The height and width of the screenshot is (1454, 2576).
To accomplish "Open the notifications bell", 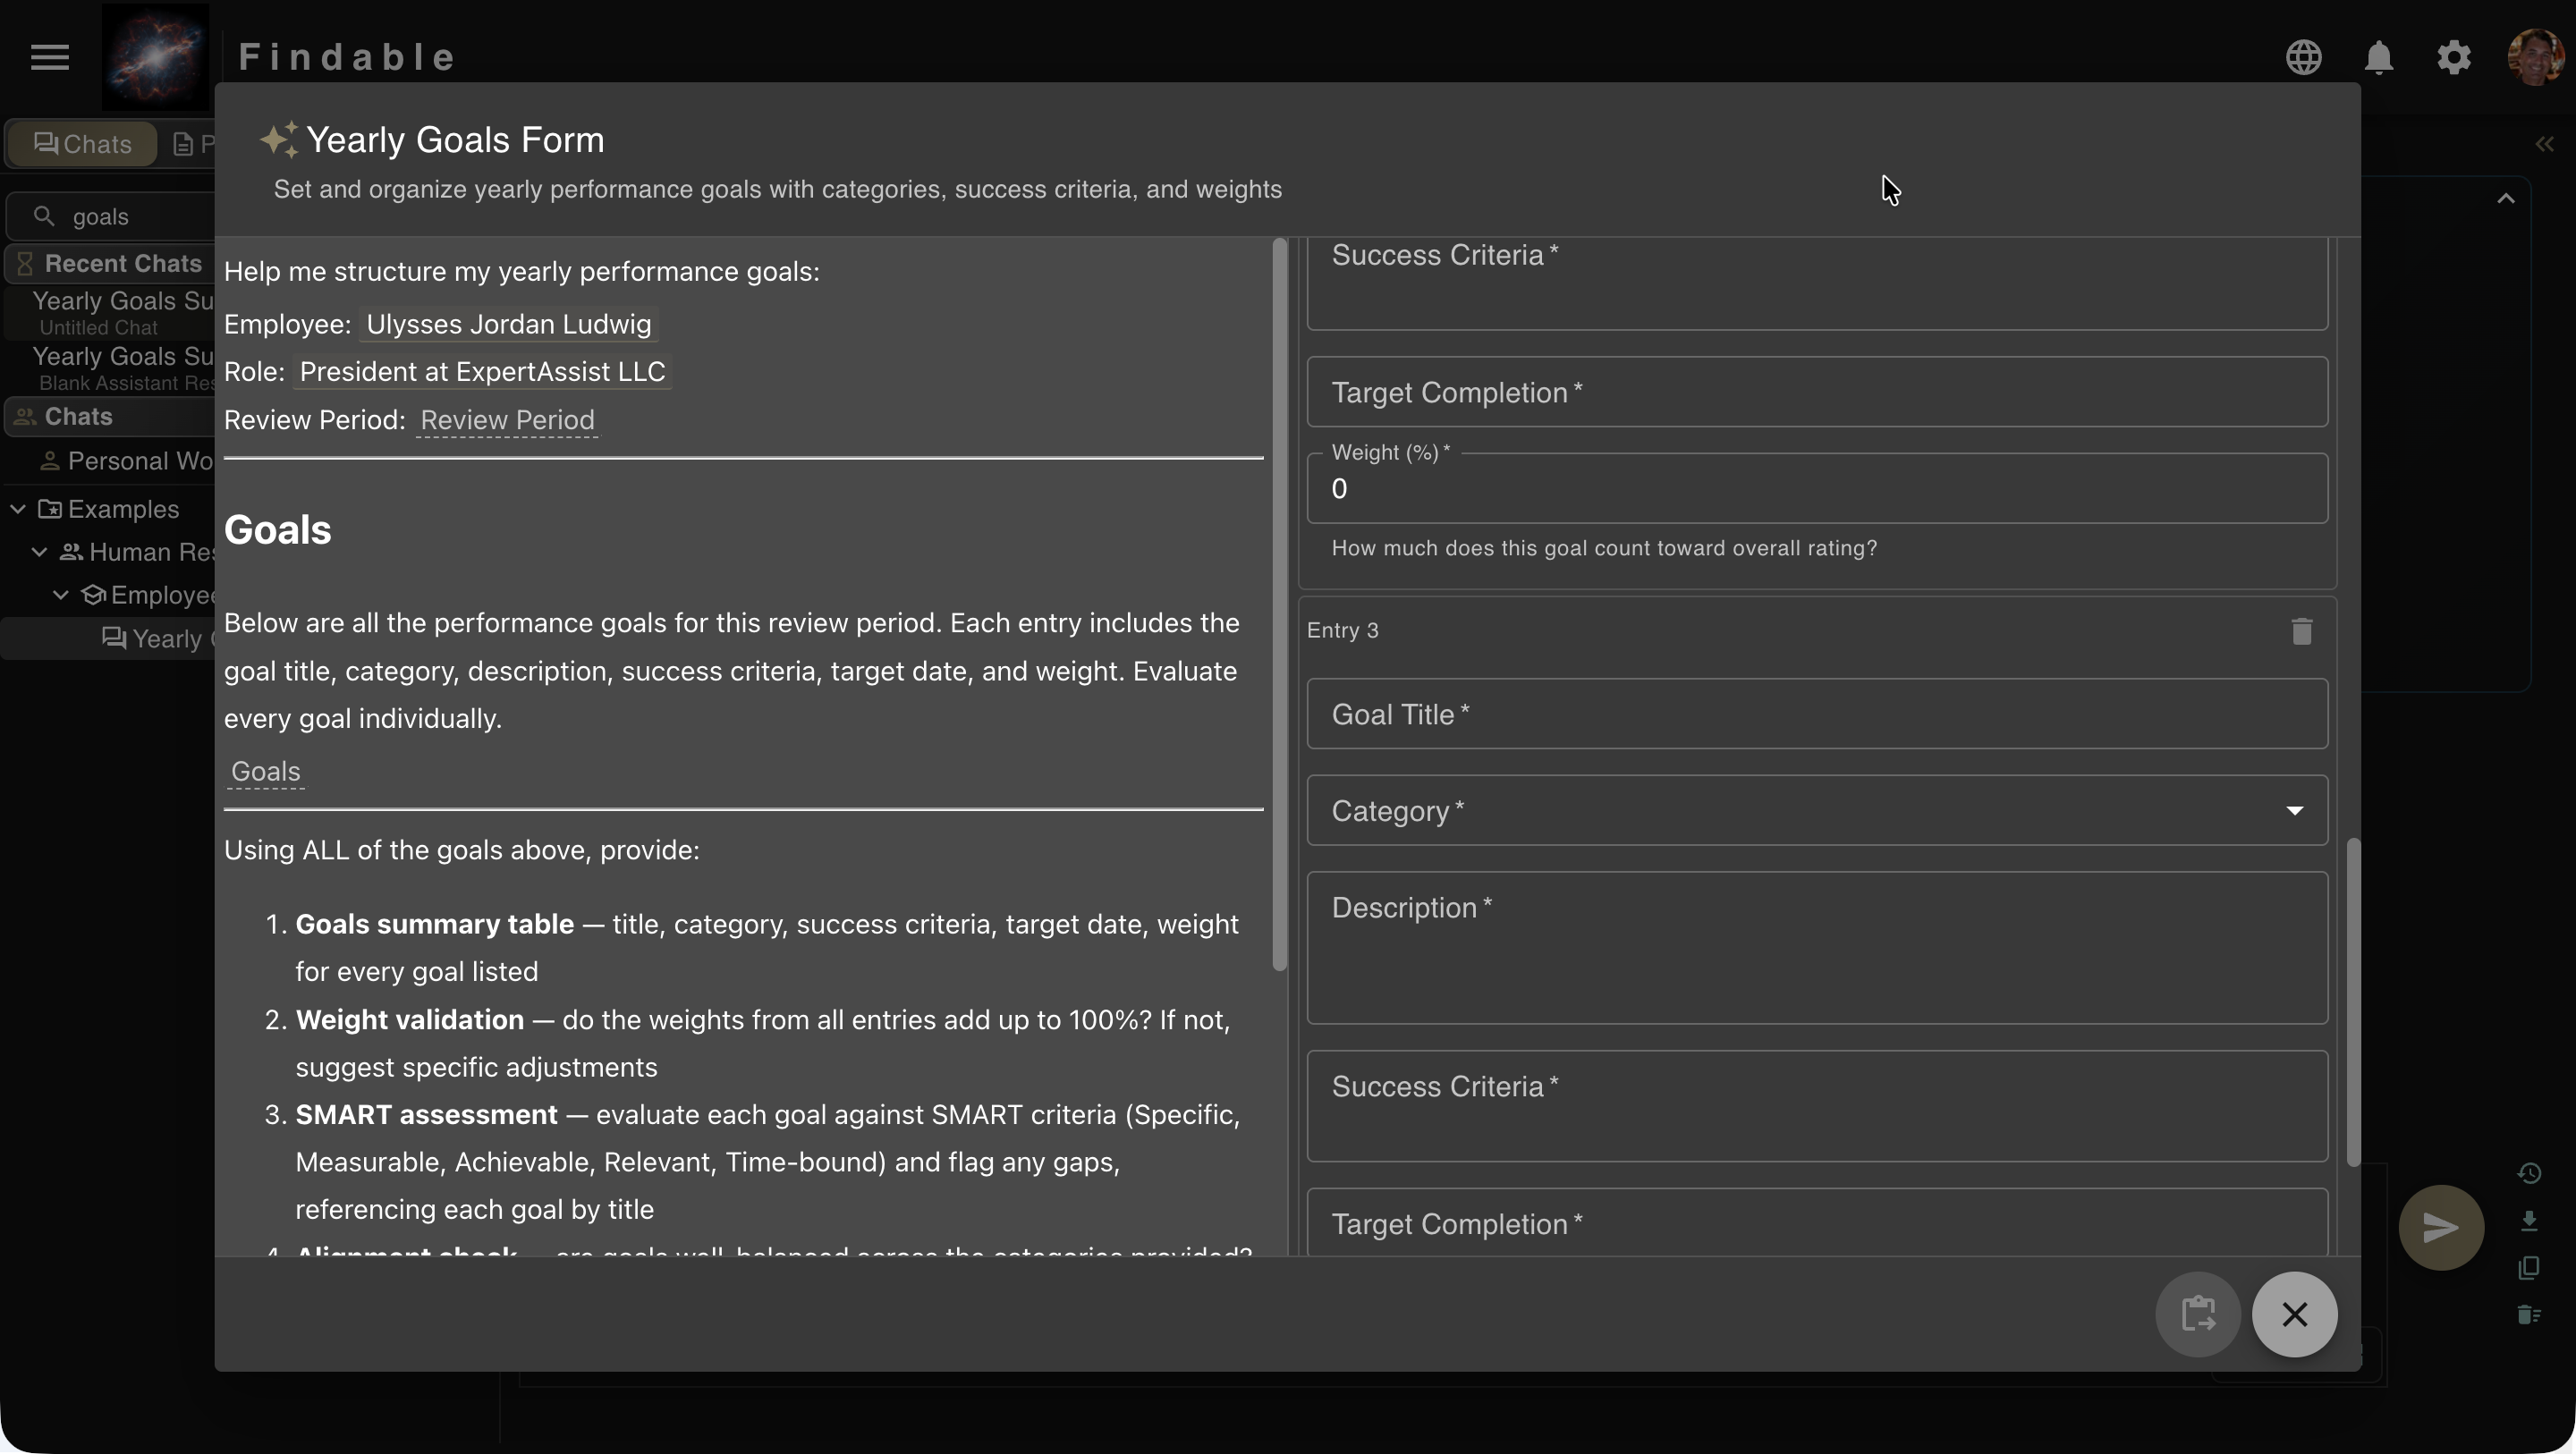I will pyautogui.click(x=2378, y=57).
